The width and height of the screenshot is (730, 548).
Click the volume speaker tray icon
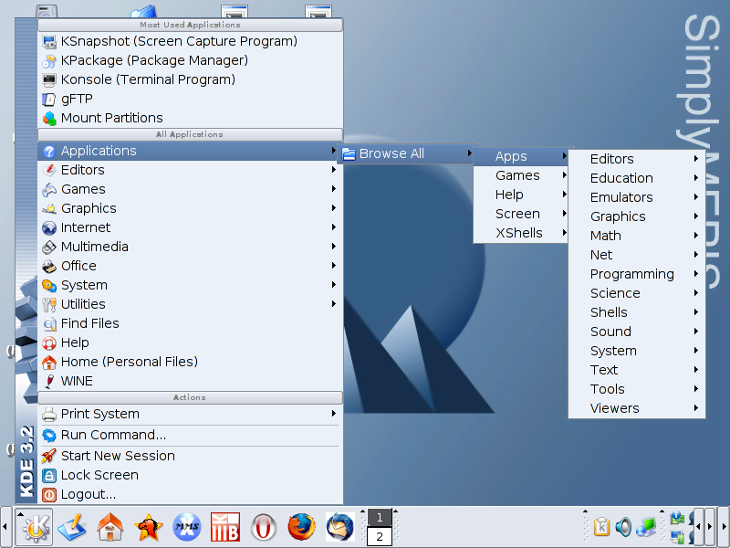[623, 527]
